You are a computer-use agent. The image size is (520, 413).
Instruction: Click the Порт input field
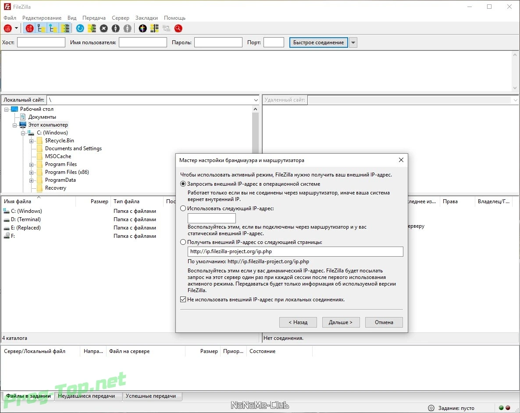click(x=274, y=42)
